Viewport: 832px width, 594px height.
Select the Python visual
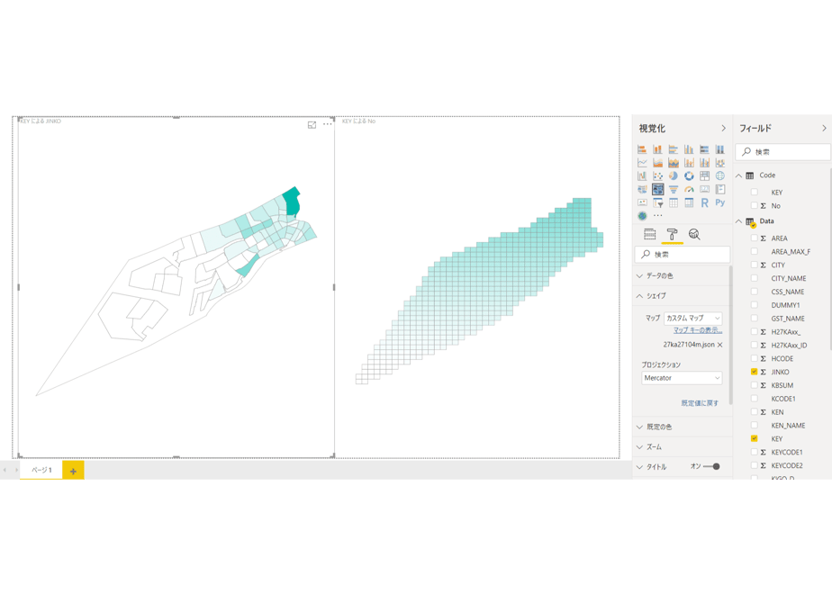click(720, 202)
